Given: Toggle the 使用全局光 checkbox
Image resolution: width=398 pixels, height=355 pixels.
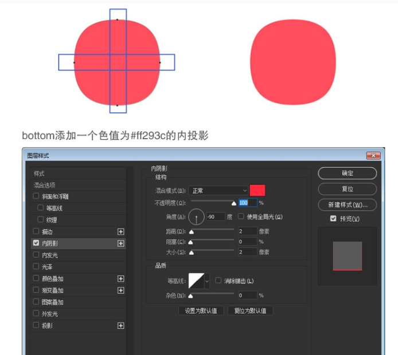Looking at the screenshot, I should pyautogui.click(x=241, y=217).
